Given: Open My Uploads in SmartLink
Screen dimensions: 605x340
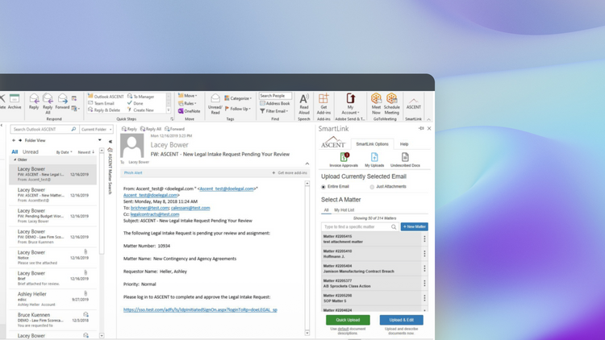Looking at the screenshot, I should [374, 160].
